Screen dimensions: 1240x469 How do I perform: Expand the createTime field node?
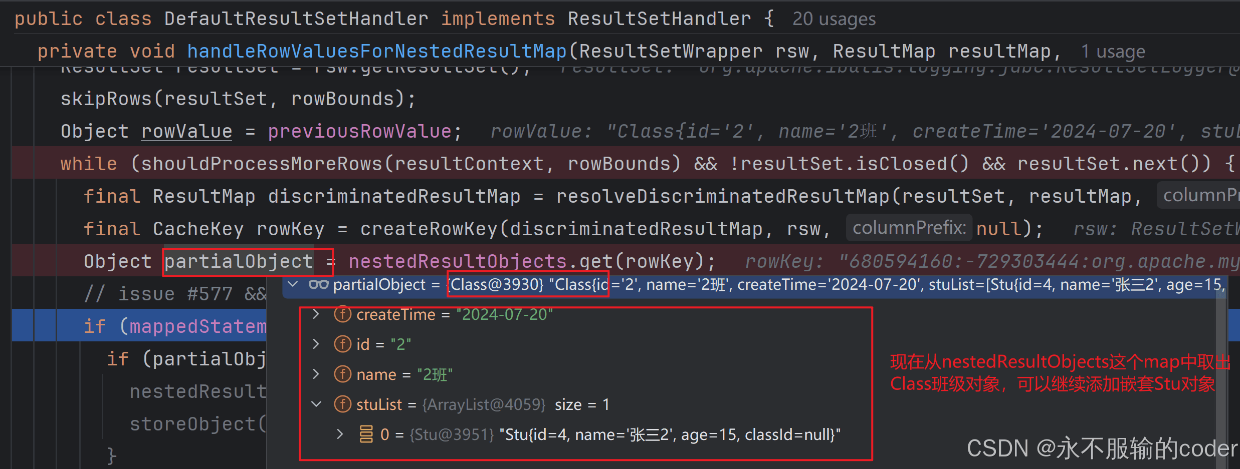(x=316, y=314)
